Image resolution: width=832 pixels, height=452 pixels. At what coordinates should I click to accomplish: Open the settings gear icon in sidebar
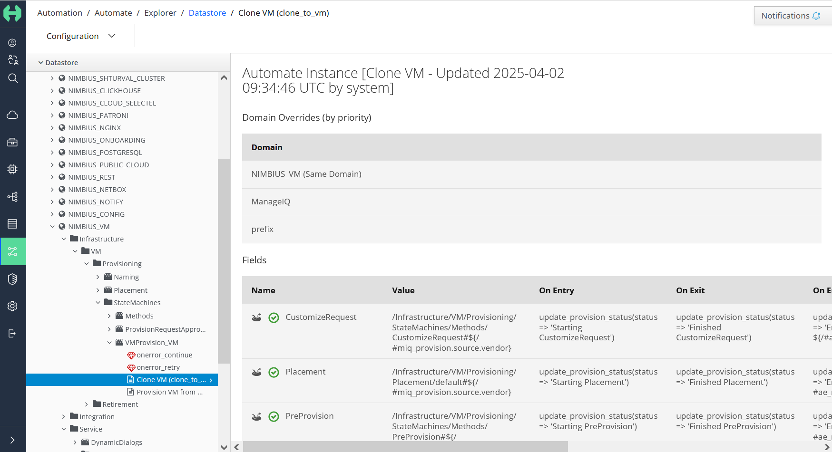coord(12,306)
